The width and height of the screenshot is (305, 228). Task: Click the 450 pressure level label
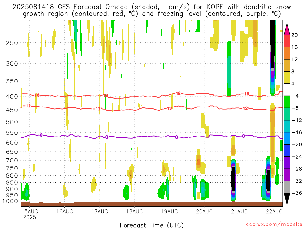(x=12, y=110)
